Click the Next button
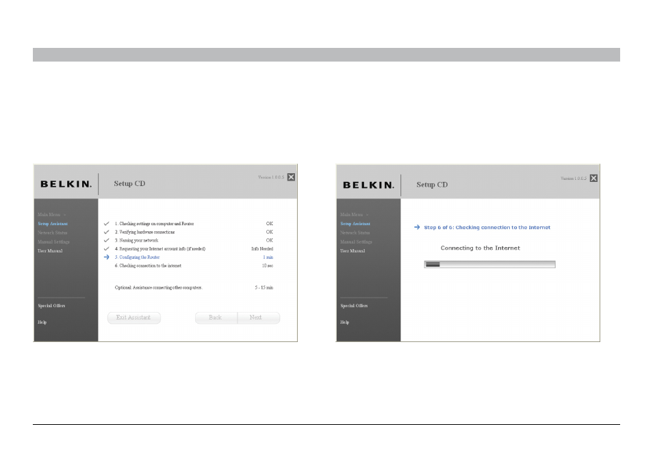Screen dimensions: 653x457 point(259,317)
